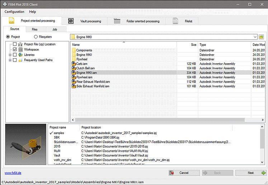The width and height of the screenshot is (268, 185).
Task: Click the horizontal scrollbar of file list
Action: tap(160, 120)
